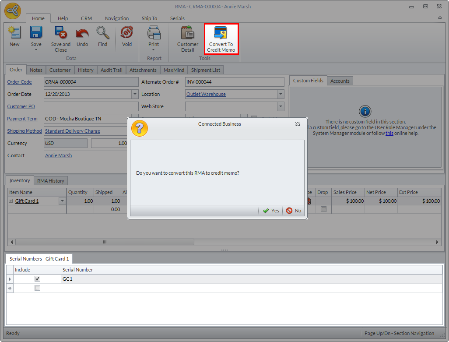Open the Serials ribbon tab
The image size is (449, 342).
(177, 18)
